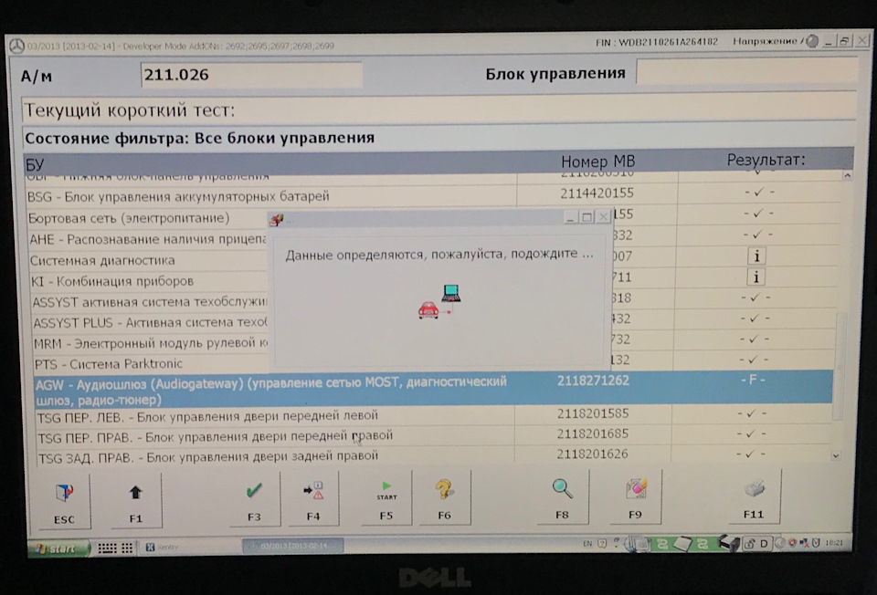Click the grid icon in taskbar quick launch
877x595 pixels.
(x=127, y=548)
